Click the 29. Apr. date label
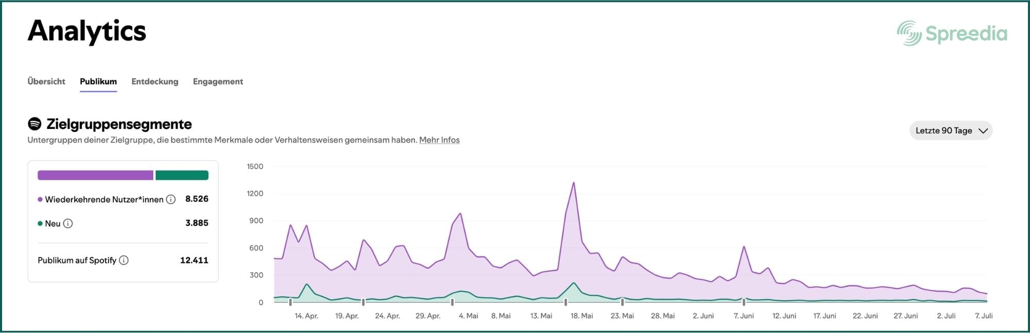 (428, 316)
